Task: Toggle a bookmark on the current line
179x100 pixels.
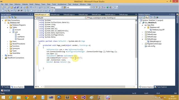Action: [32, 11]
